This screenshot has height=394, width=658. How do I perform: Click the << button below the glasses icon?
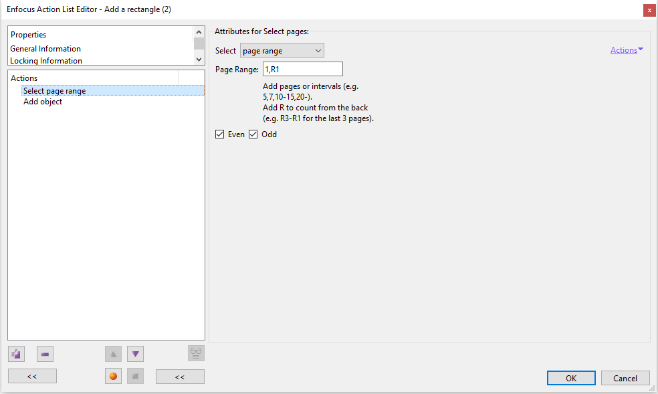[x=180, y=377]
